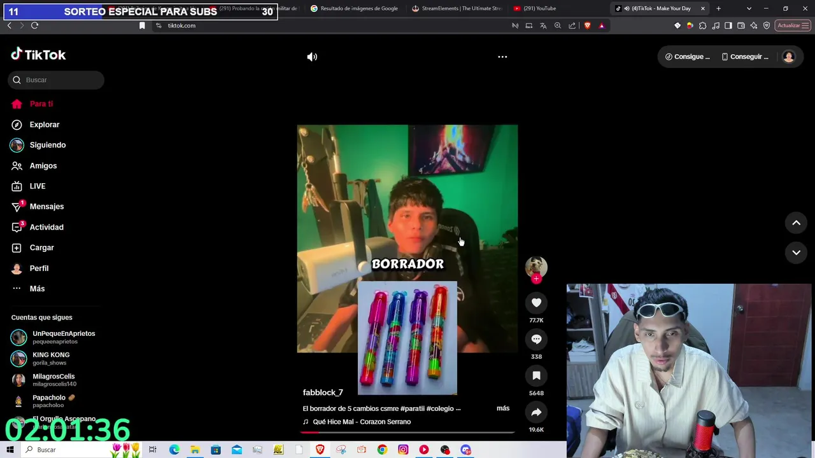Toggle the browser sidebar panel icon
815x458 pixels.
(728, 25)
